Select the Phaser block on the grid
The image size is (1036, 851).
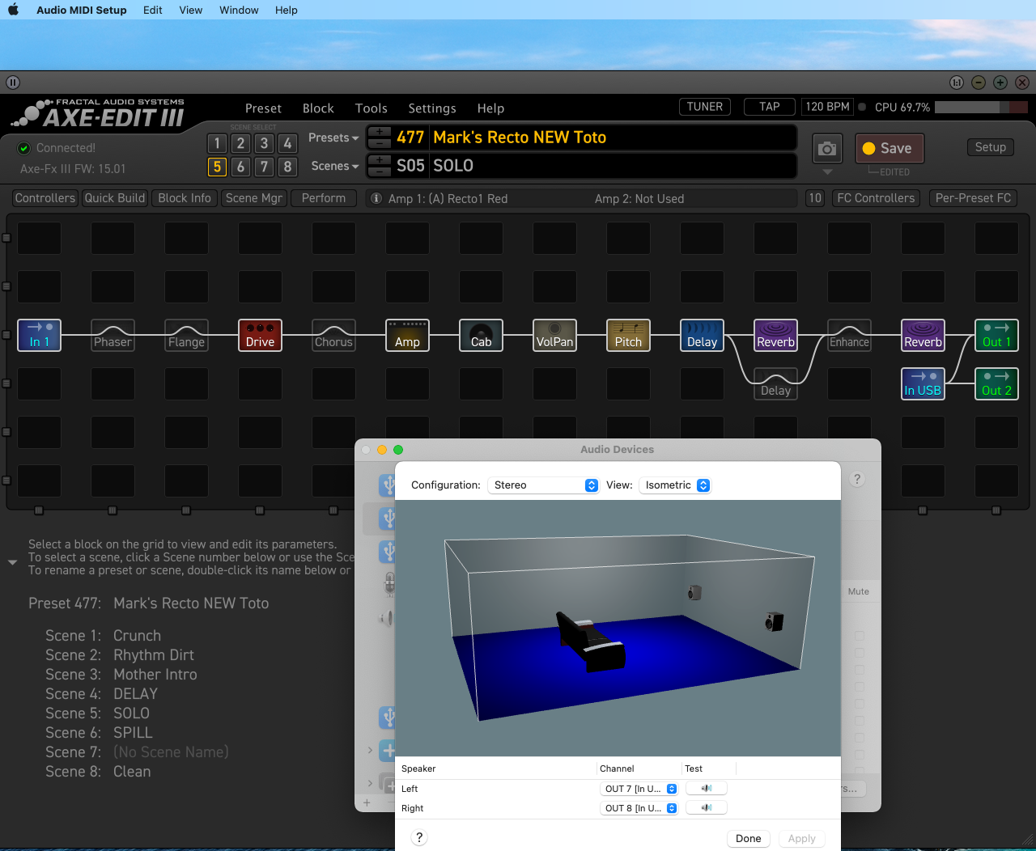(113, 335)
